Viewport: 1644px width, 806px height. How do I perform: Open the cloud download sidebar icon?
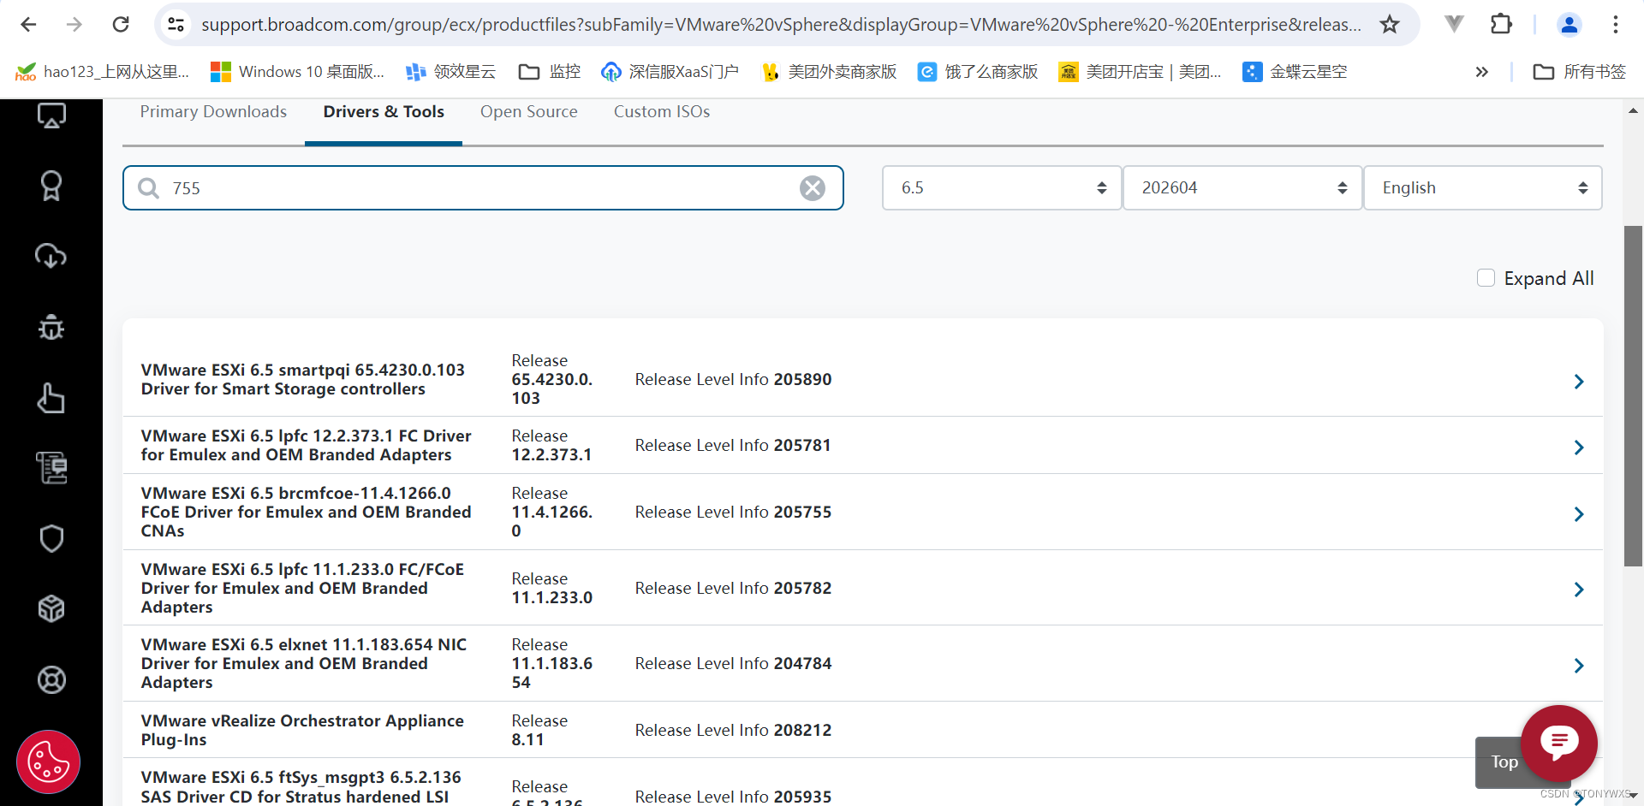tap(51, 256)
